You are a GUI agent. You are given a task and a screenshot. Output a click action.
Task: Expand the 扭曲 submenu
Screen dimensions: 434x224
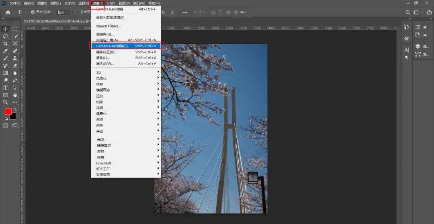pos(126,96)
